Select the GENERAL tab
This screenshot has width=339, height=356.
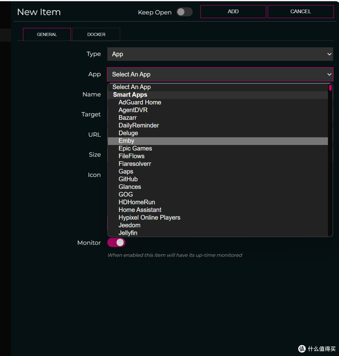click(47, 35)
